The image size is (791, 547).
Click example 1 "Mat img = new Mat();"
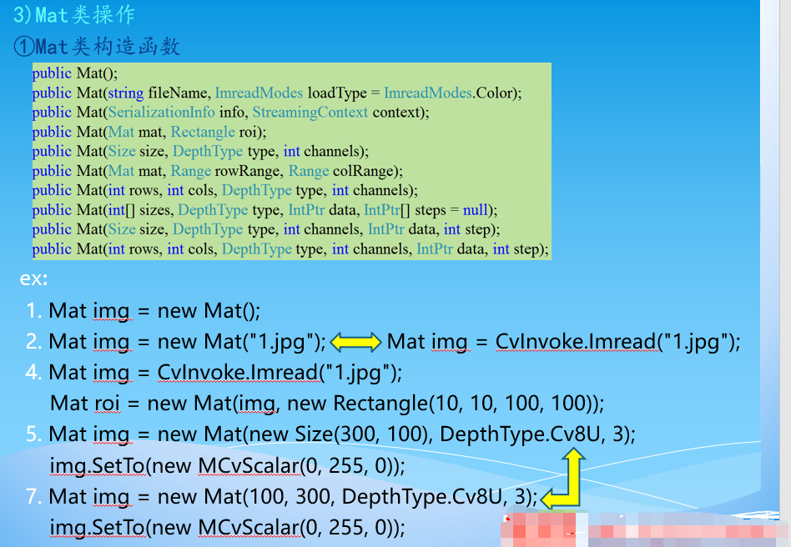(x=154, y=311)
